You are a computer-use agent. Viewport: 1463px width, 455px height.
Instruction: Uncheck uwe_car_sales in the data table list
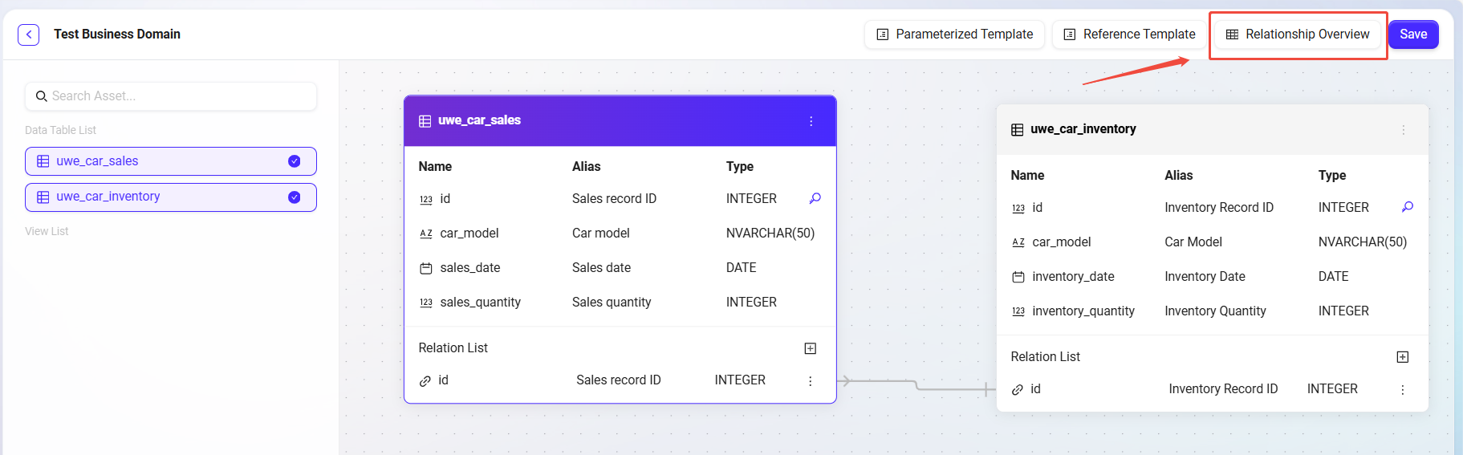pyautogui.click(x=294, y=161)
